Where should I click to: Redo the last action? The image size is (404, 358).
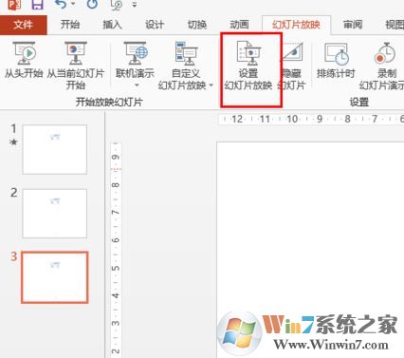[x=92, y=4]
